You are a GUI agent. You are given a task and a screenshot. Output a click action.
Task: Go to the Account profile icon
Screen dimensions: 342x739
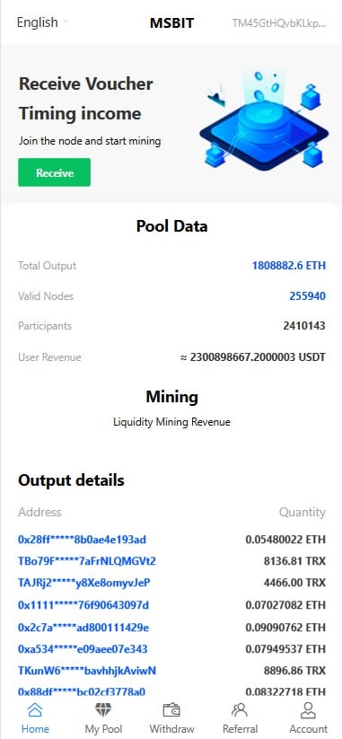pyautogui.click(x=308, y=709)
